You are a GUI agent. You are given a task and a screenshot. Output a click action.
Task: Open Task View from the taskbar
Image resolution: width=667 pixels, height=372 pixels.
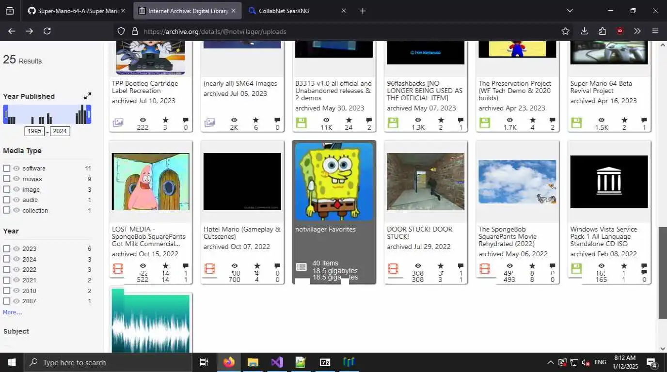204,362
